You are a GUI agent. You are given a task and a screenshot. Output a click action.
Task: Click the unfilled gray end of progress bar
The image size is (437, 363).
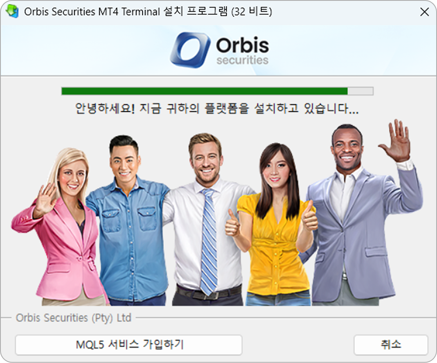pos(360,91)
